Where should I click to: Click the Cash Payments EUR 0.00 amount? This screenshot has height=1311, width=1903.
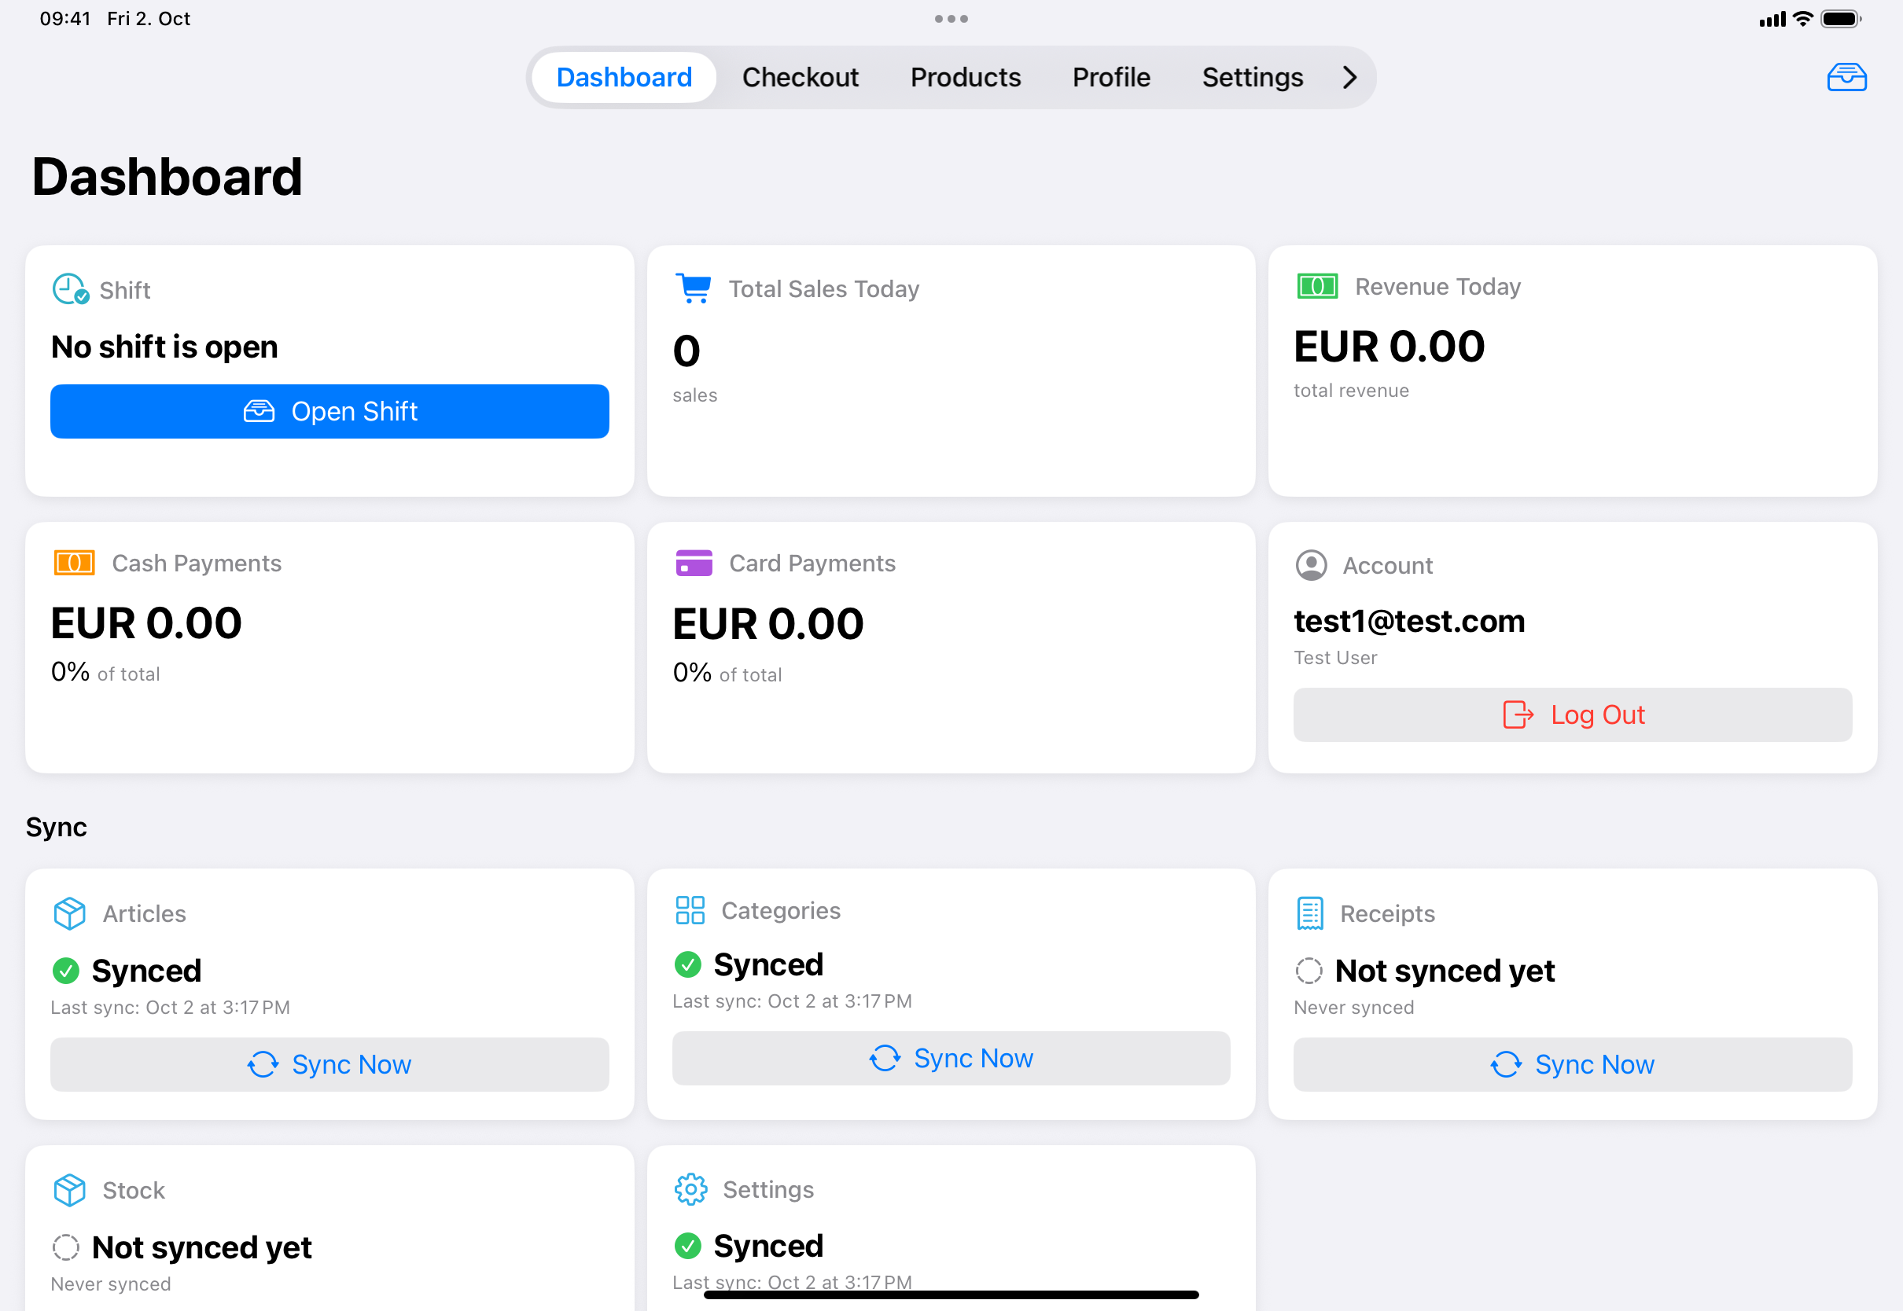point(146,622)
